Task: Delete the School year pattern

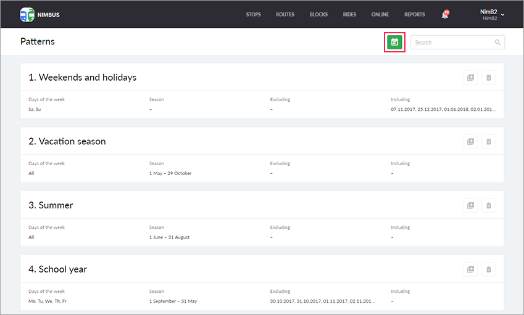Action: [x=489, y=269]
